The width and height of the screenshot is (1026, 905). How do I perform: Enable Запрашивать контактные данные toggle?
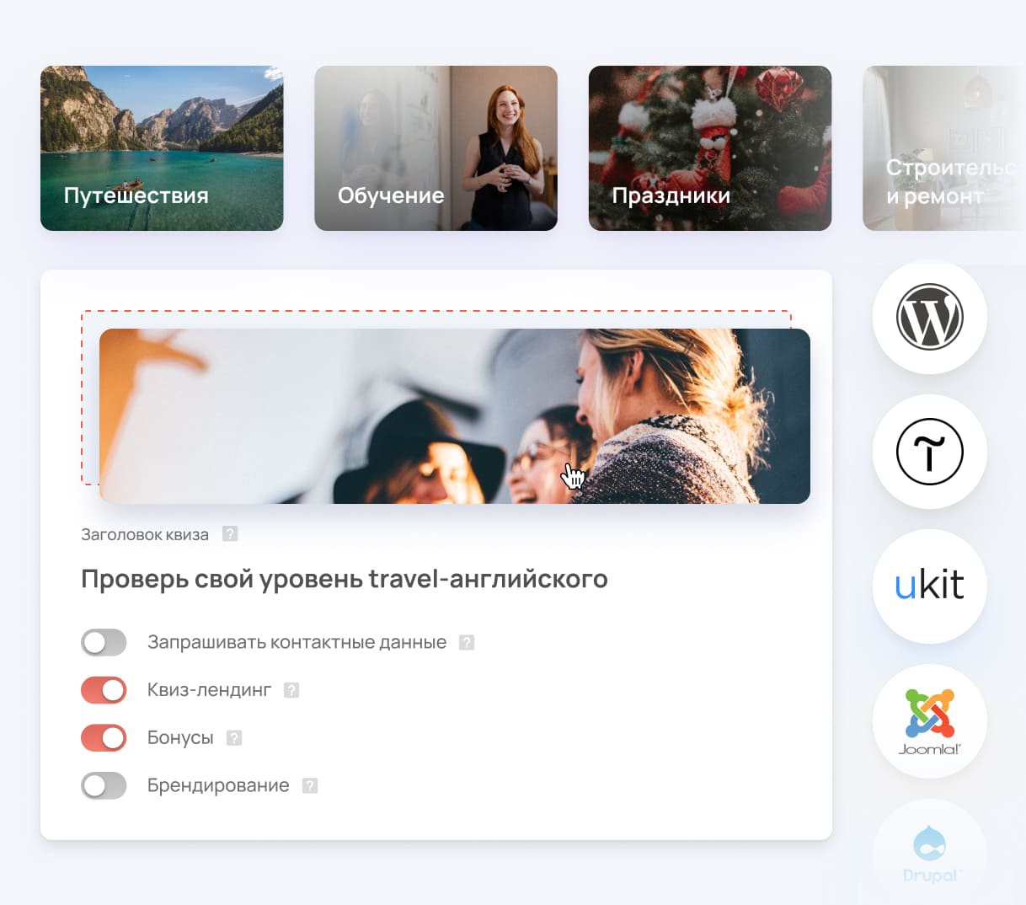point(104,642)
